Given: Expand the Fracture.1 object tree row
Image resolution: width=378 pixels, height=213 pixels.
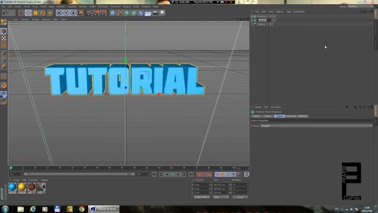Looking at the screenshot, I should (x=252, y=17).
